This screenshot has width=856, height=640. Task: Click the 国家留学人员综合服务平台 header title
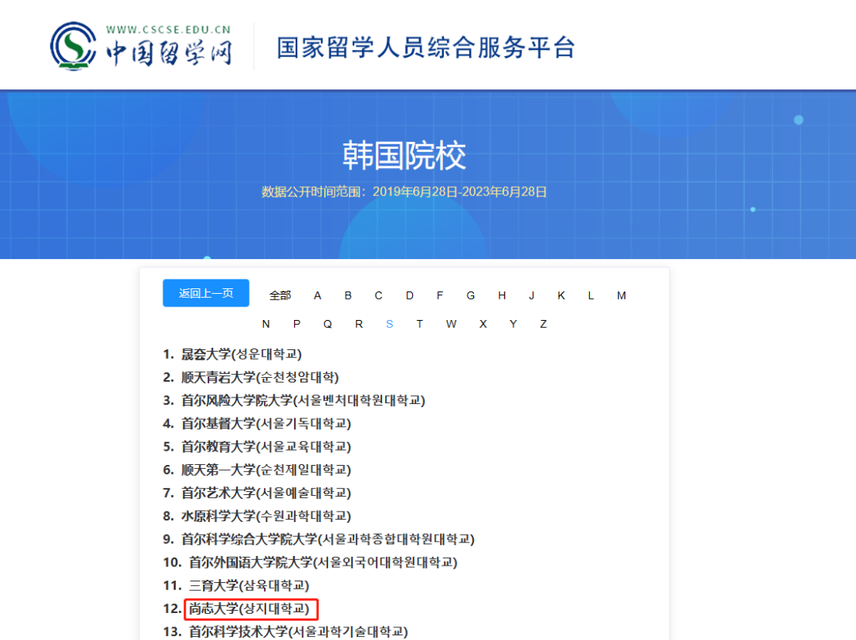[426, 48]
